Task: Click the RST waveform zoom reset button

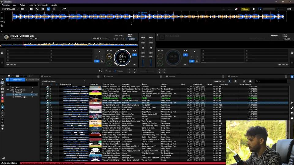Action: [2, 22]
